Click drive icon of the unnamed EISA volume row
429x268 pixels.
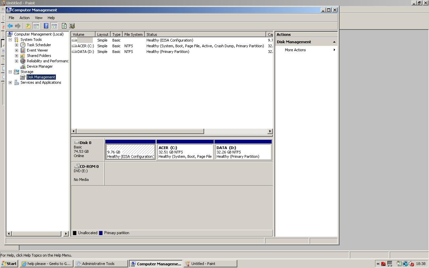(74, 40)
